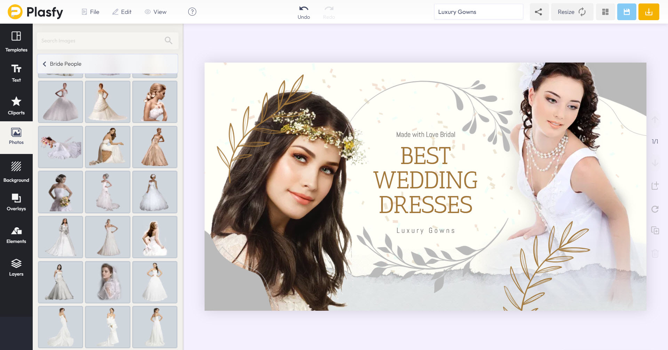This screenshot has width=668, height=350.
Task: Pick the champagne gold gown bride thumbnail
Action: point(155,147)
